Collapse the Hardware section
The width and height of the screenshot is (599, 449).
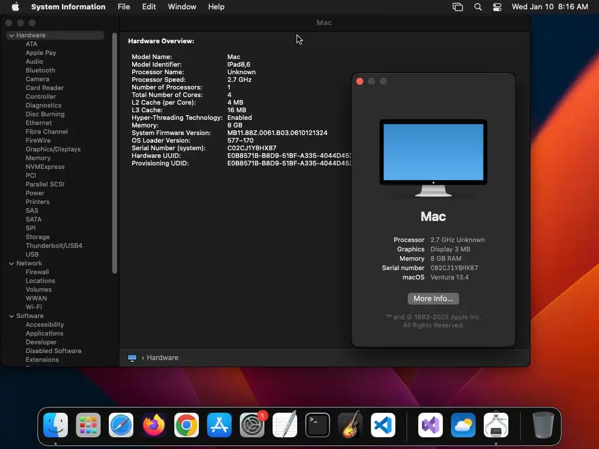click(12, 35)
